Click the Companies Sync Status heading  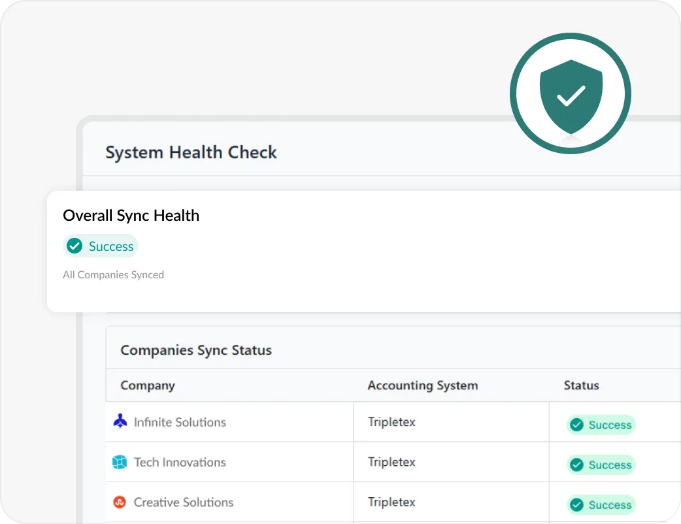point(196,350)
